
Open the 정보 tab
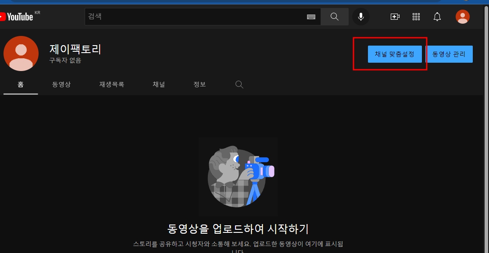[200, 84]
